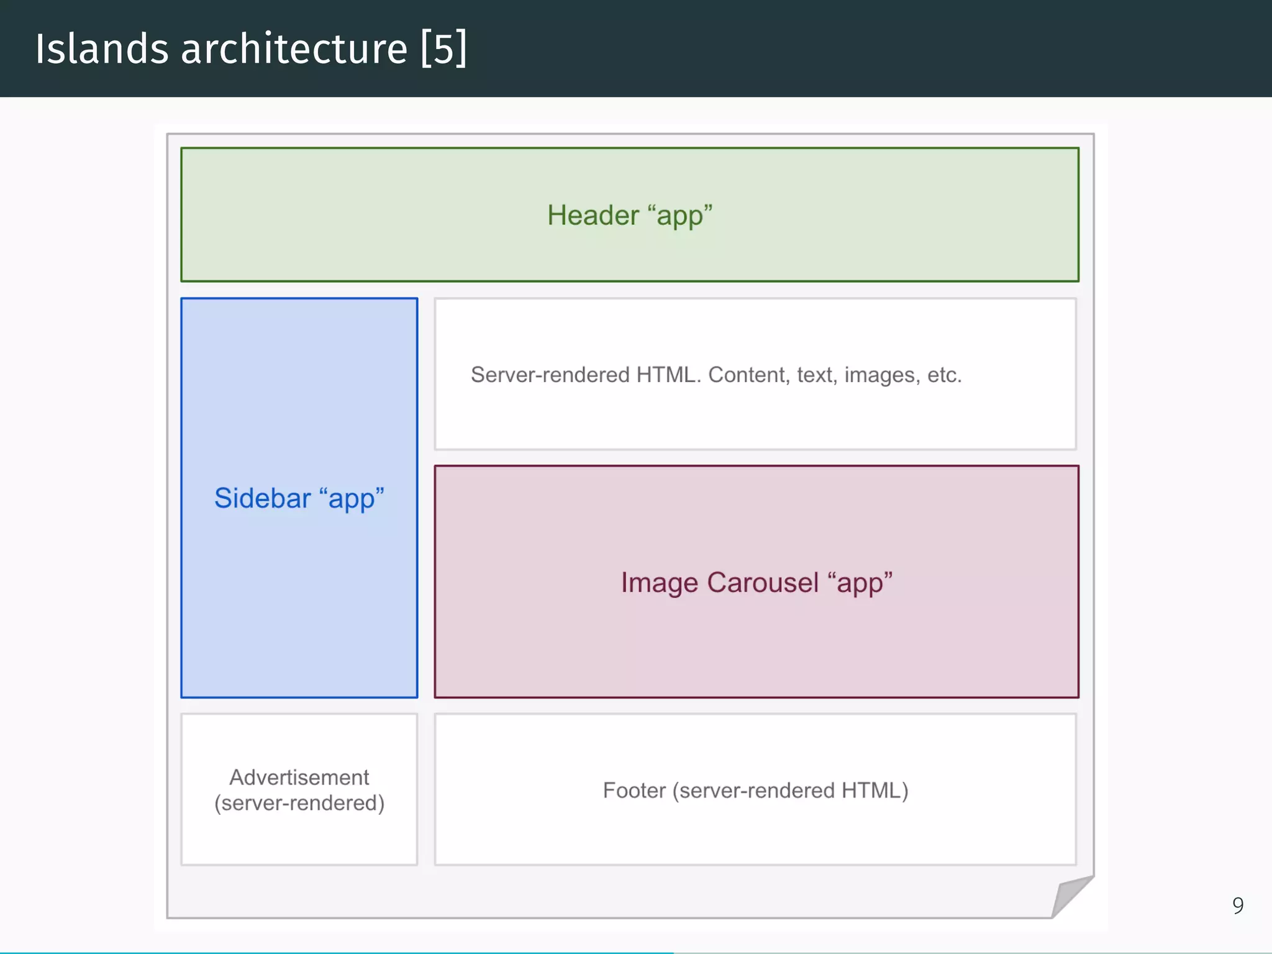Click the Footer (server-rendered HTML) box
Screen dimensions: 1272x954
pyautogui.click(x=755, y=790)
